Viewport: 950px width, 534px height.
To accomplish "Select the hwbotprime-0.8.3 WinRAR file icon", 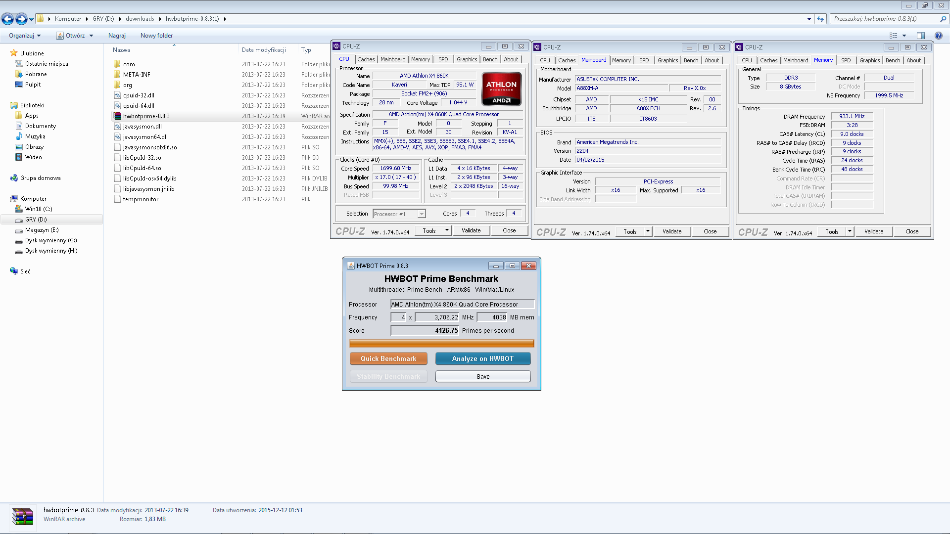I will [x=117, y=116].
